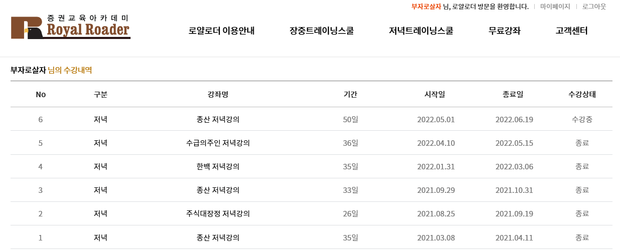Select 한백 저녁강의 course

coord(218,166)
